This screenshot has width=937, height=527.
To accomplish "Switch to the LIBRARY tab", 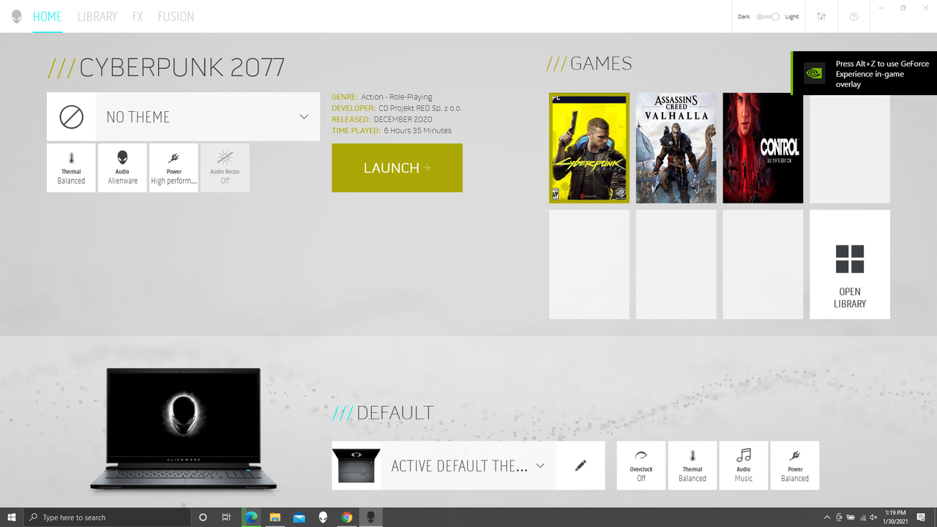I will (x=97, y=16).
